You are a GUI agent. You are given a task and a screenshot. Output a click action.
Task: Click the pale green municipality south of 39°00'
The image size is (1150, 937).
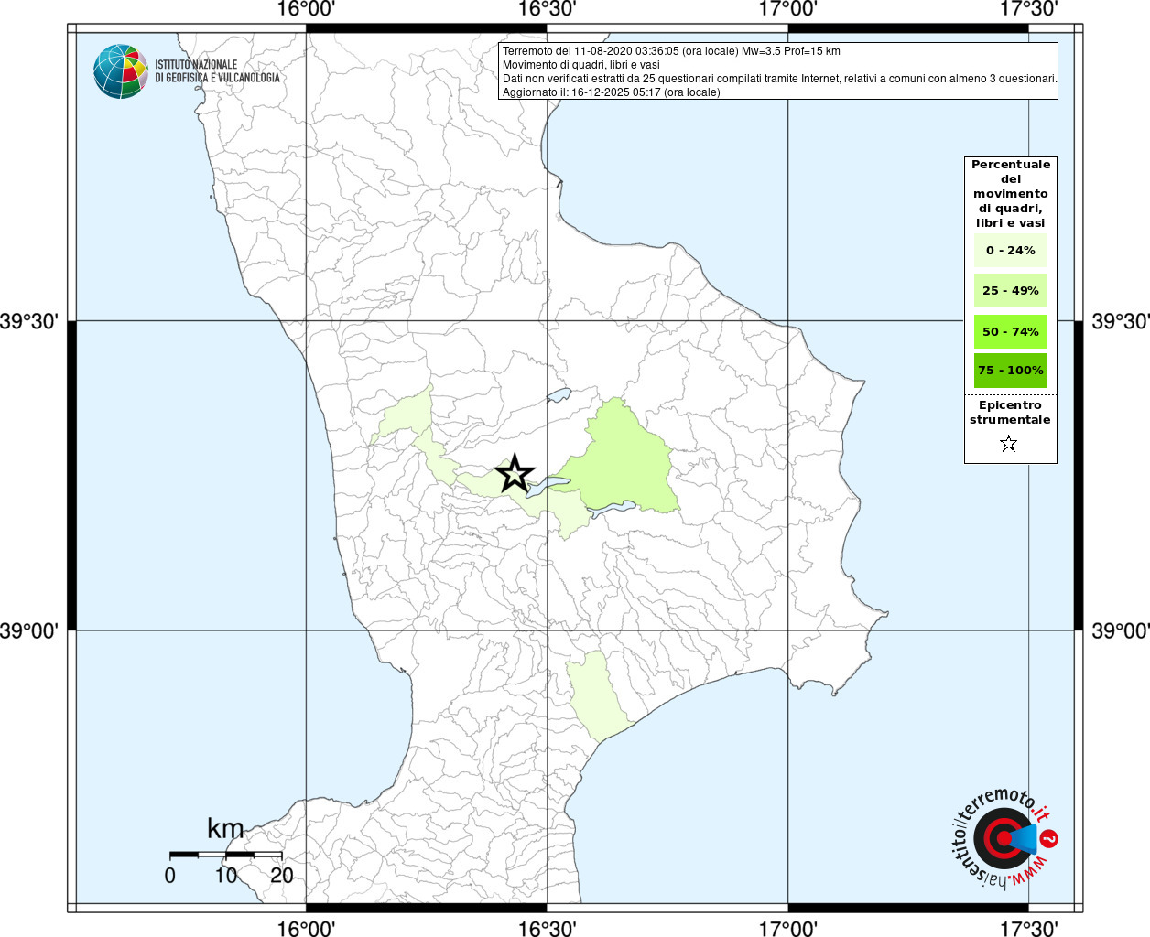pos(597,695)
